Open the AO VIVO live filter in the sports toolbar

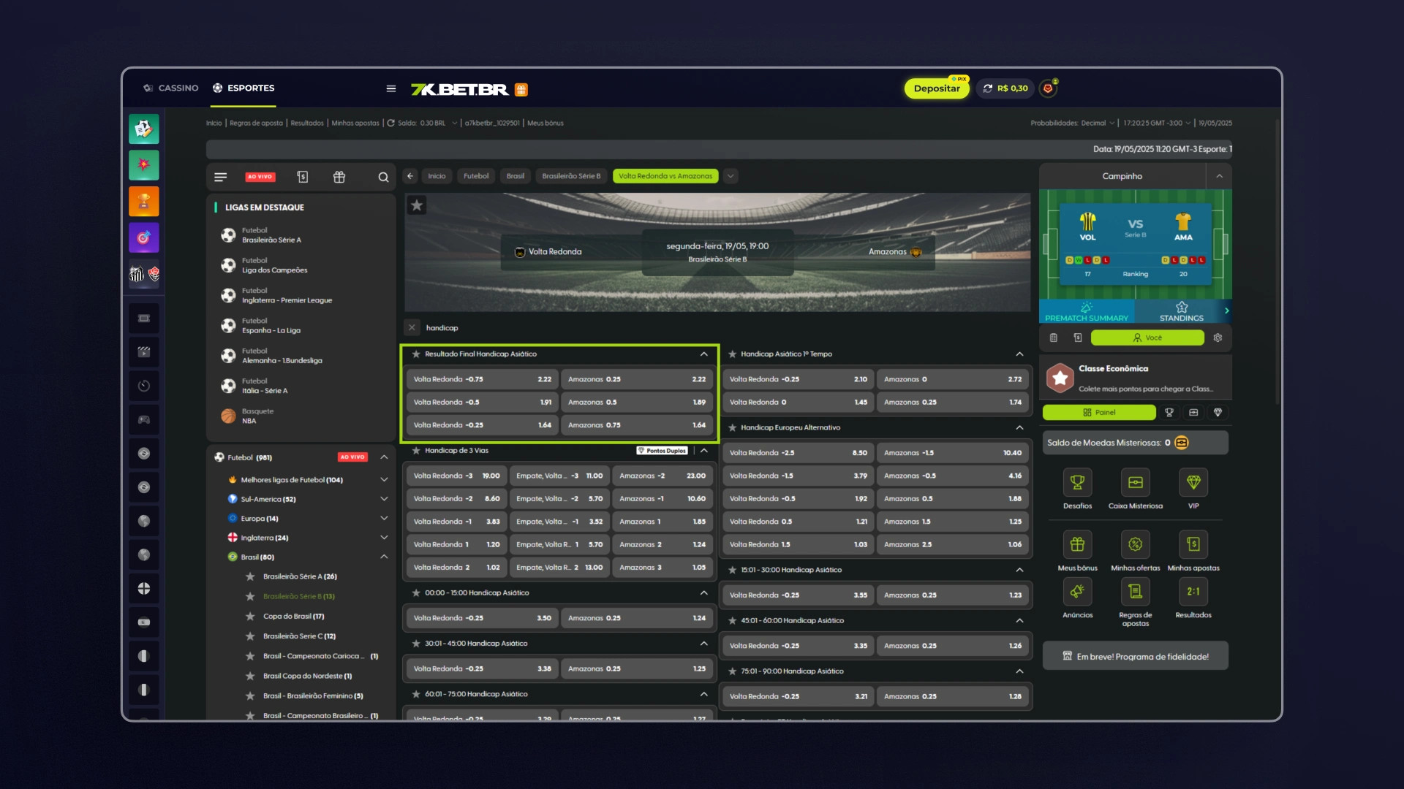point(260,177)
